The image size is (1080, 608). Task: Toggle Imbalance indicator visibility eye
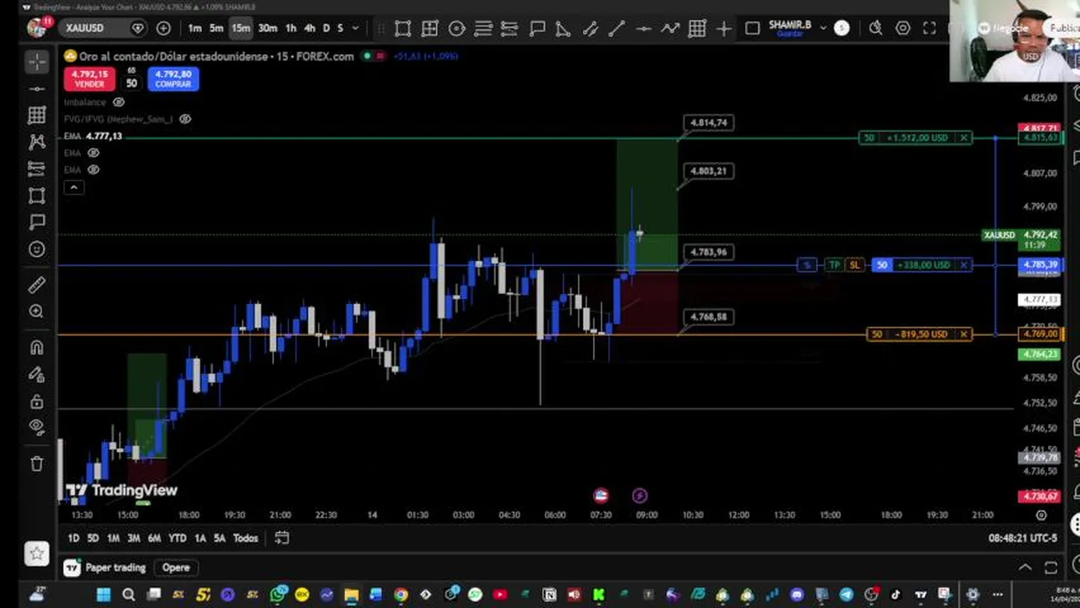click(119, 102)
